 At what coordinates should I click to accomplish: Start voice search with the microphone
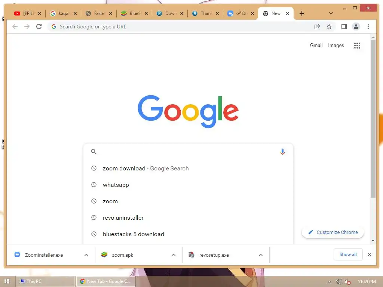click(282, 152)
